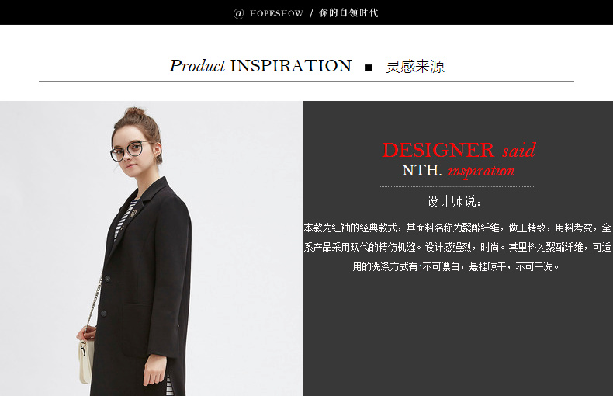Click the HOPESHOW brand name in header
Screen dimensions: 613x396
pos(276,14)
